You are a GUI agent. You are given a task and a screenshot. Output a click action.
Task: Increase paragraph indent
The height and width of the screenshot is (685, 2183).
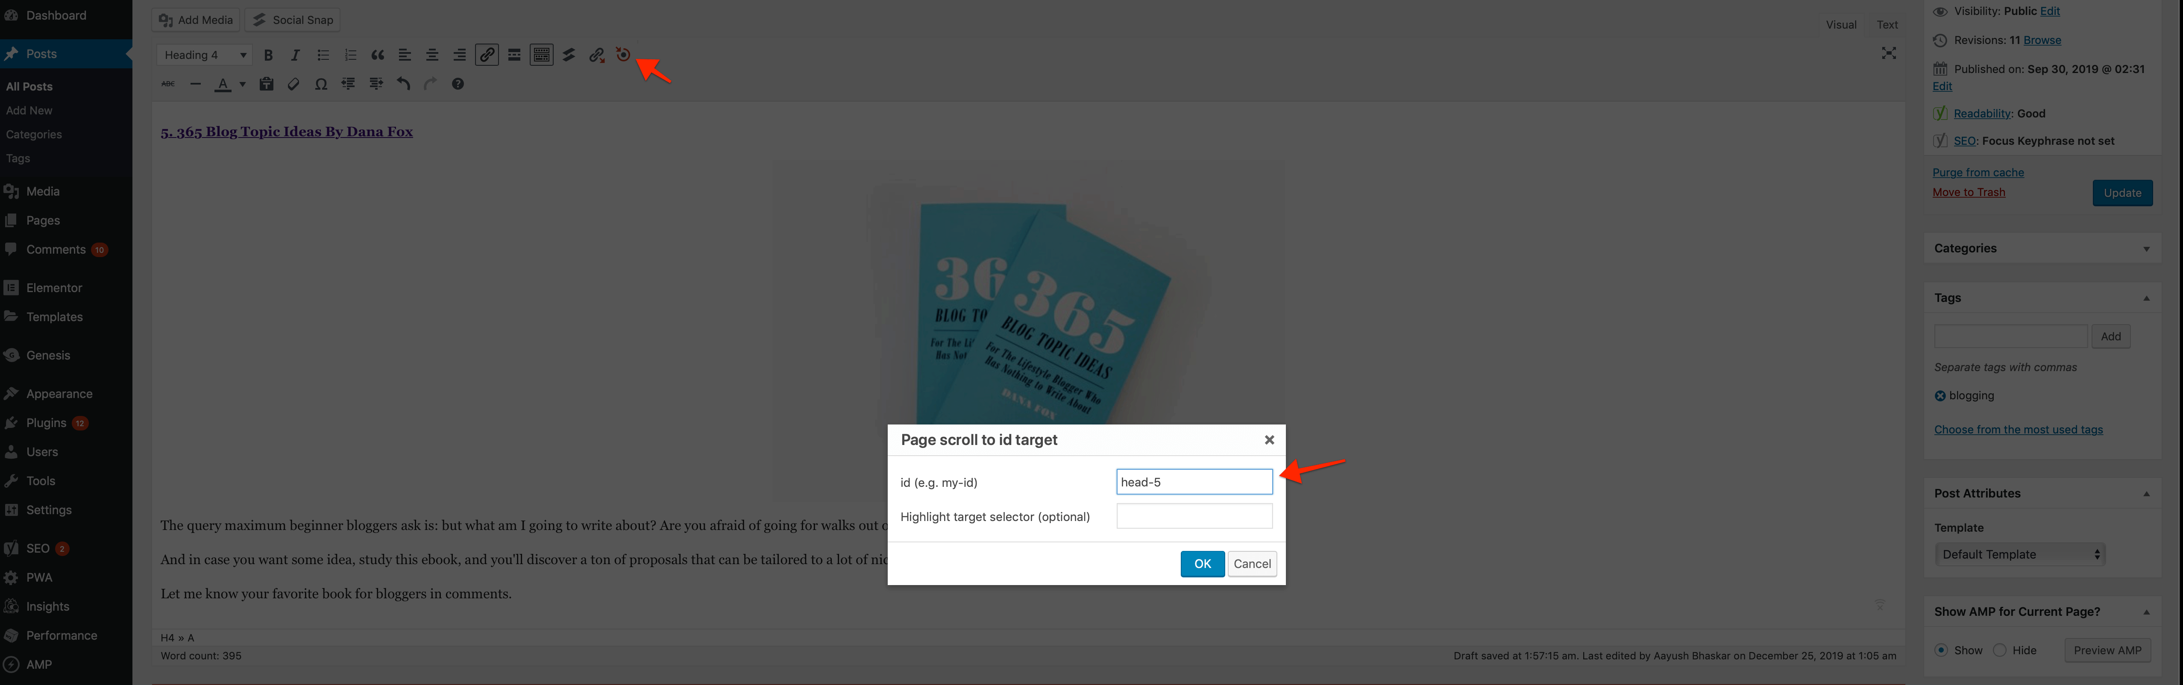click(376, 84)
